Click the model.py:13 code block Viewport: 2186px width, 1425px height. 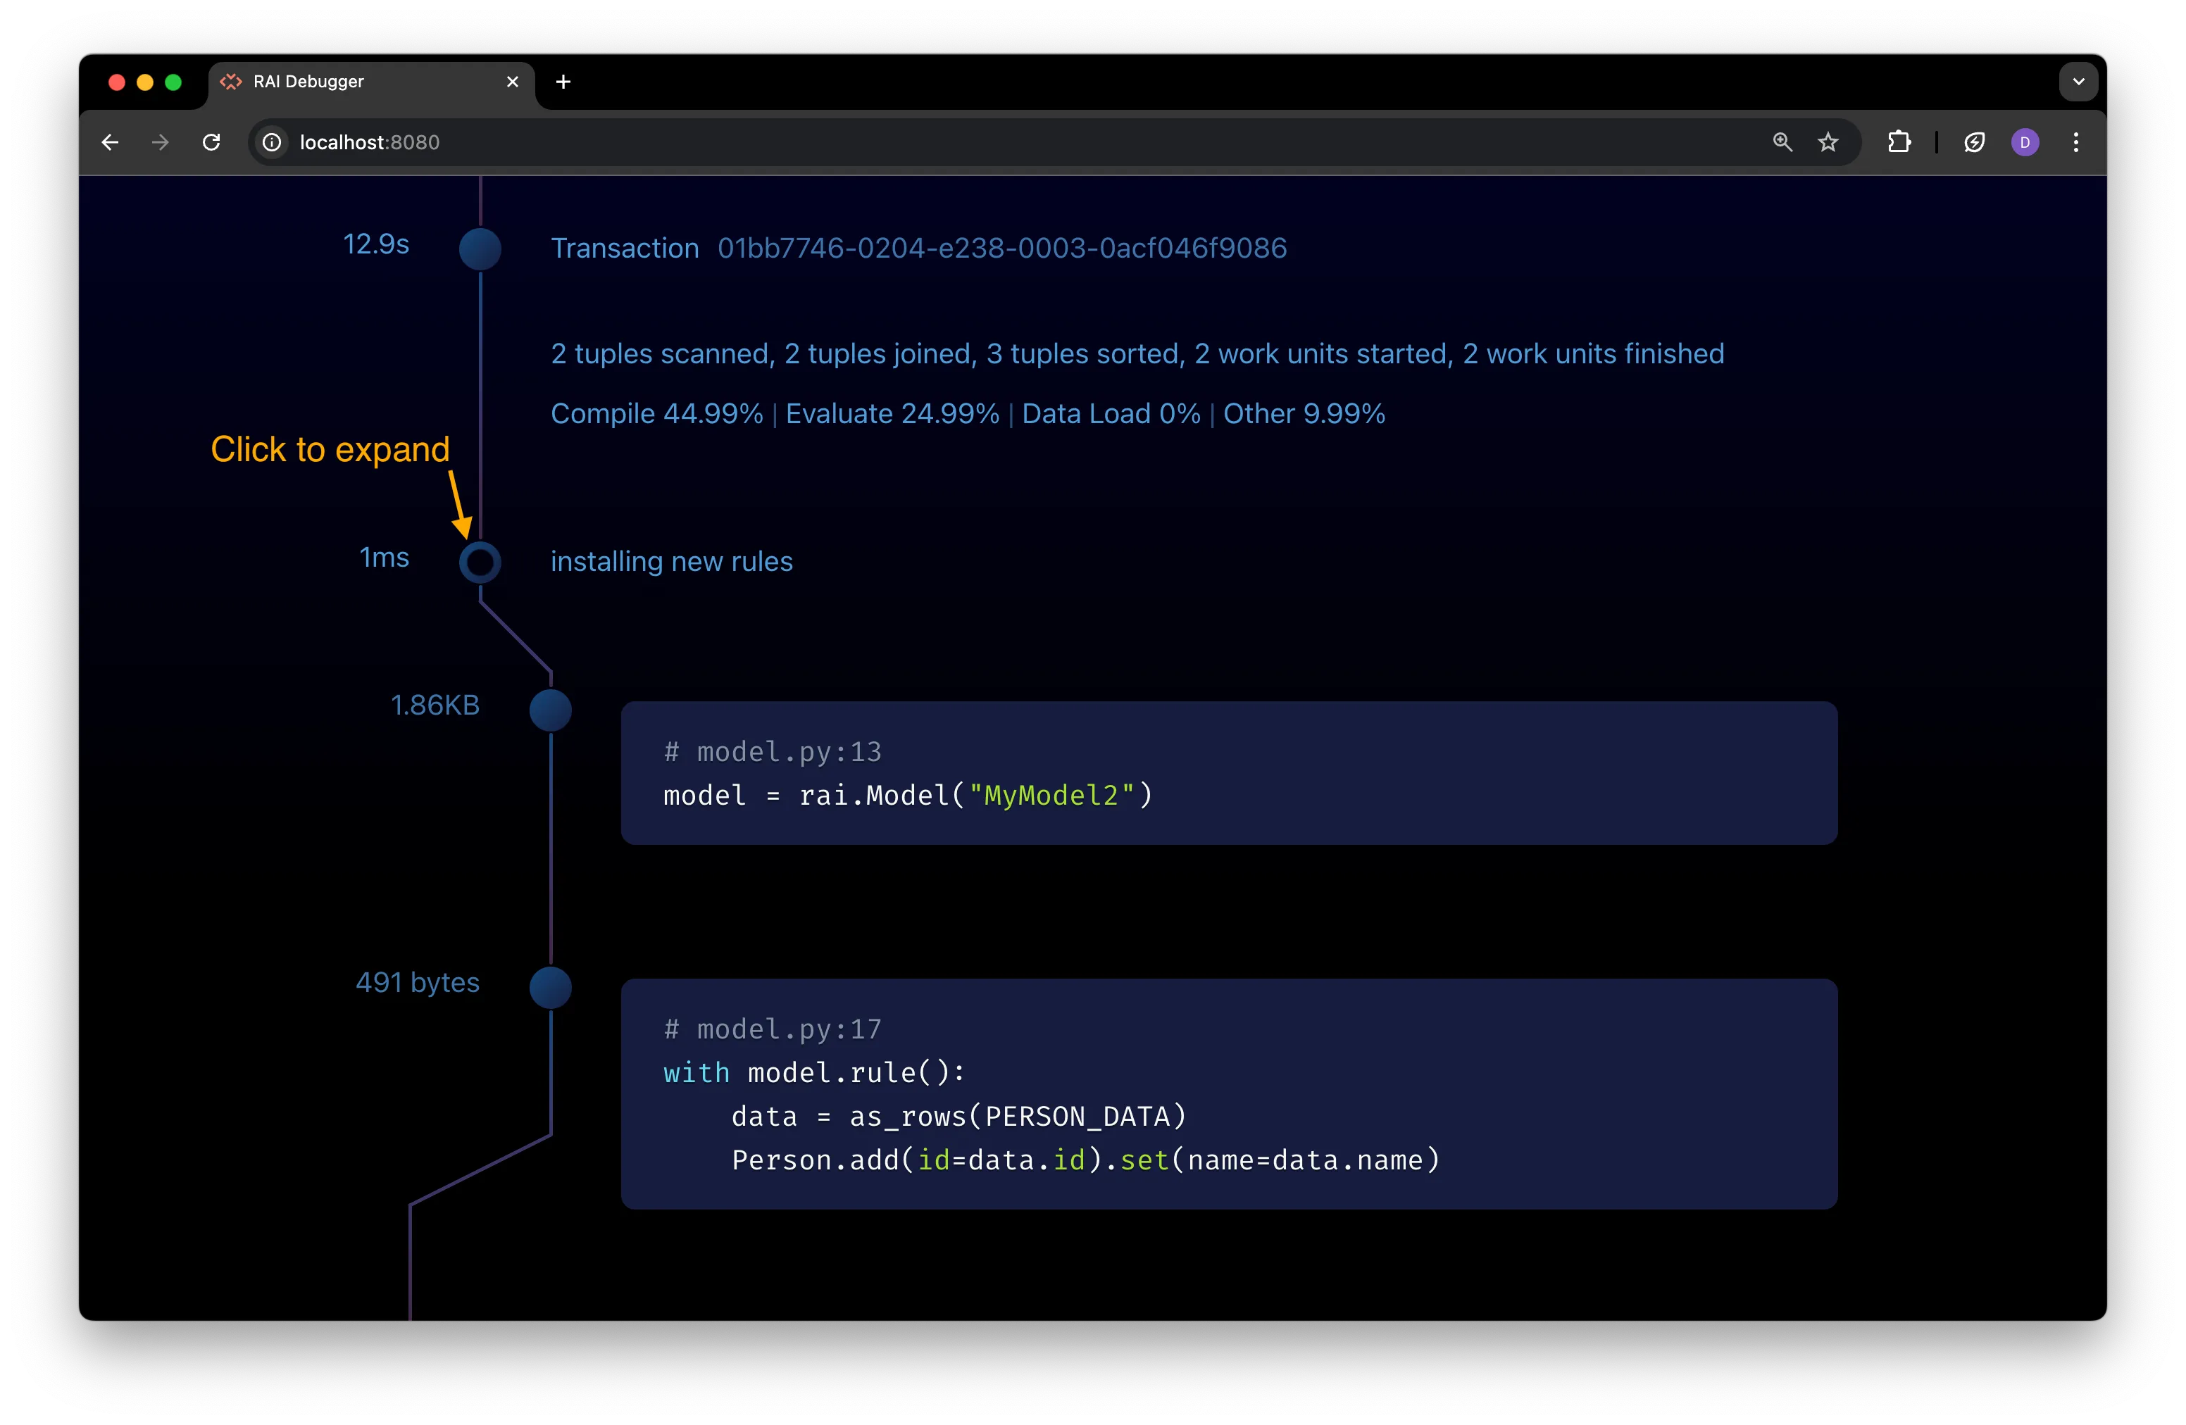(1229, 773)
